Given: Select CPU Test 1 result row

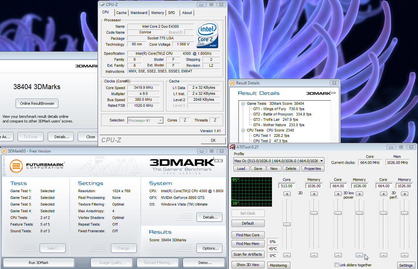Looking at the screenshot, I should click(x=271, y=136).
